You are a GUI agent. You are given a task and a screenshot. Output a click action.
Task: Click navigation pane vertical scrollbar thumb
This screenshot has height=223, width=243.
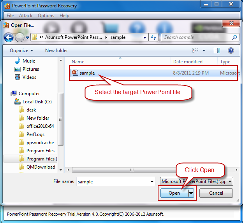tap(61, 119)
